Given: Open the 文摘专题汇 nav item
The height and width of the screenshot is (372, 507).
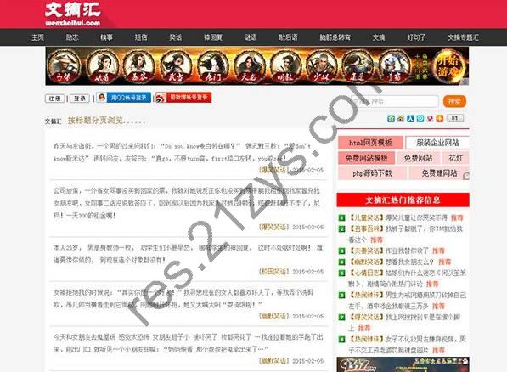Looking at the screenshot, I should coord(463,37).
